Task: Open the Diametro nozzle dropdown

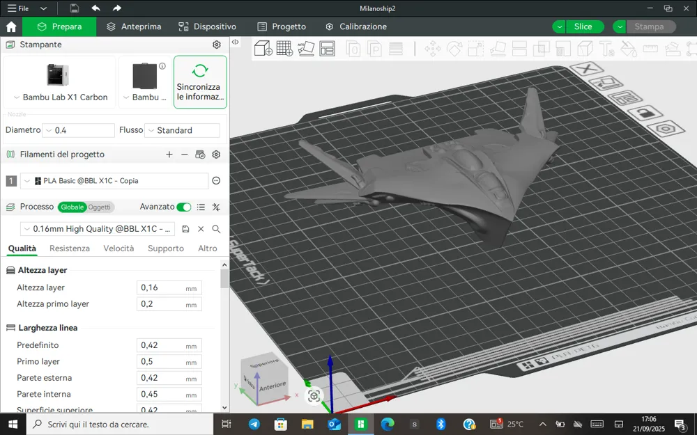Action: 79,130
